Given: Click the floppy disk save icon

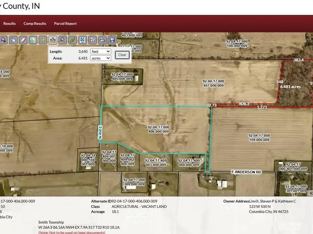Looking at the screenshot, I should click(x=112, y=40).
